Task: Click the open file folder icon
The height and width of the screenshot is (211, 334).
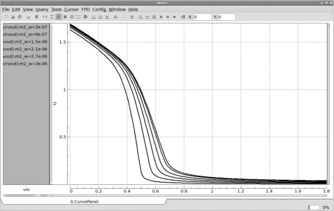Action: 13,17
